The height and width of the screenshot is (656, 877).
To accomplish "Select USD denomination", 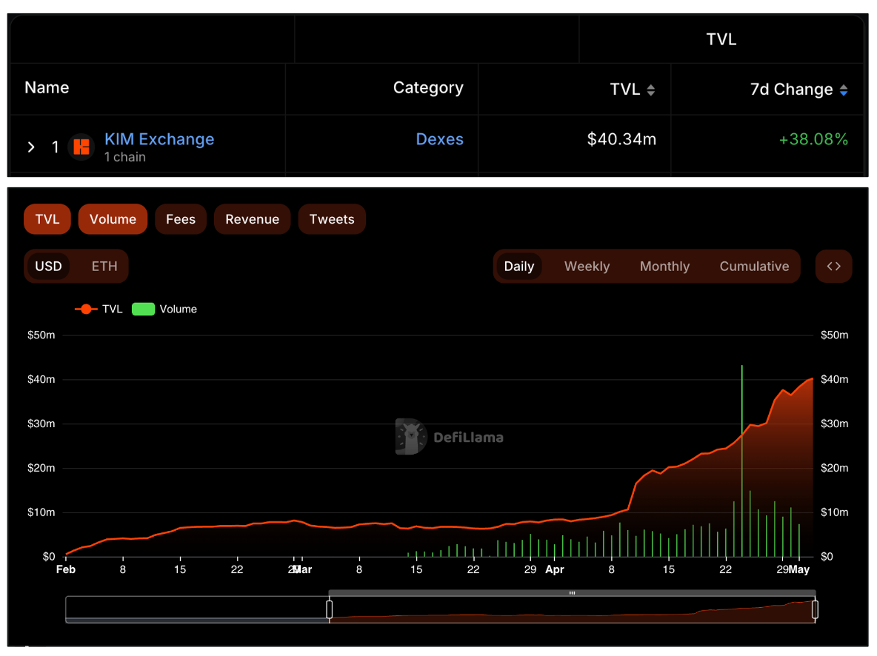I will tap(49, 267).
